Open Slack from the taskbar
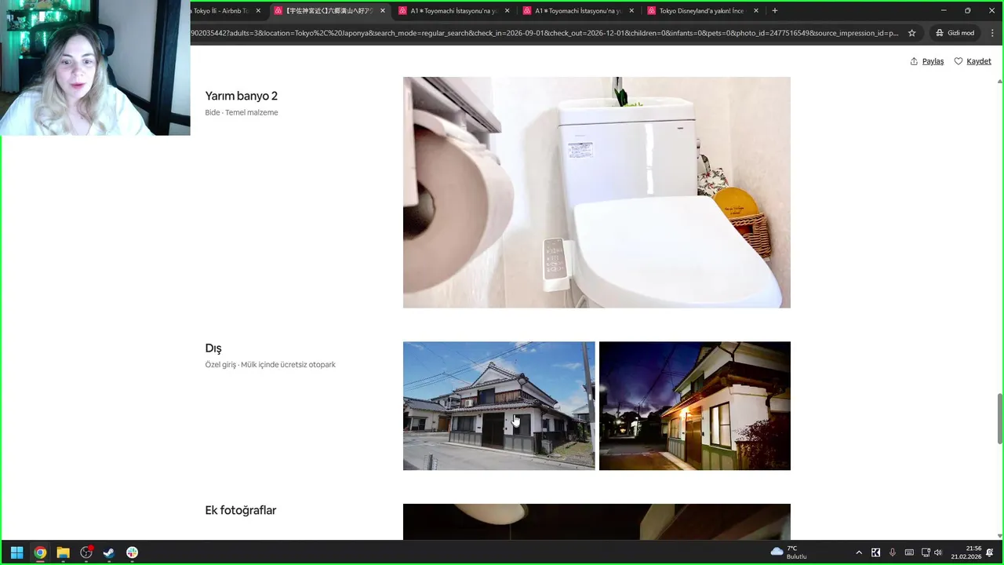The image size is (1004, 565). pyautogui.click(x=132, y=552)
